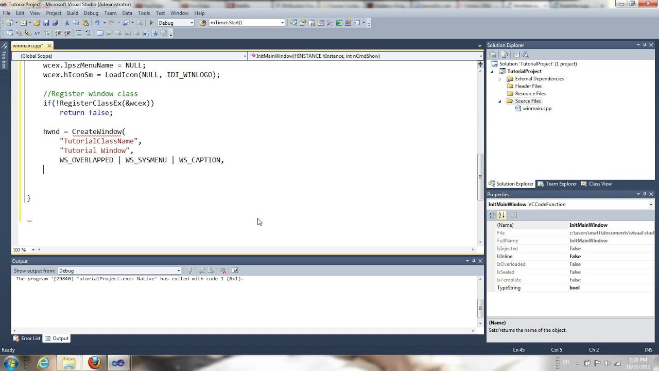Click Show All Files icon in Solution Explorer

[x=505, y=54]
